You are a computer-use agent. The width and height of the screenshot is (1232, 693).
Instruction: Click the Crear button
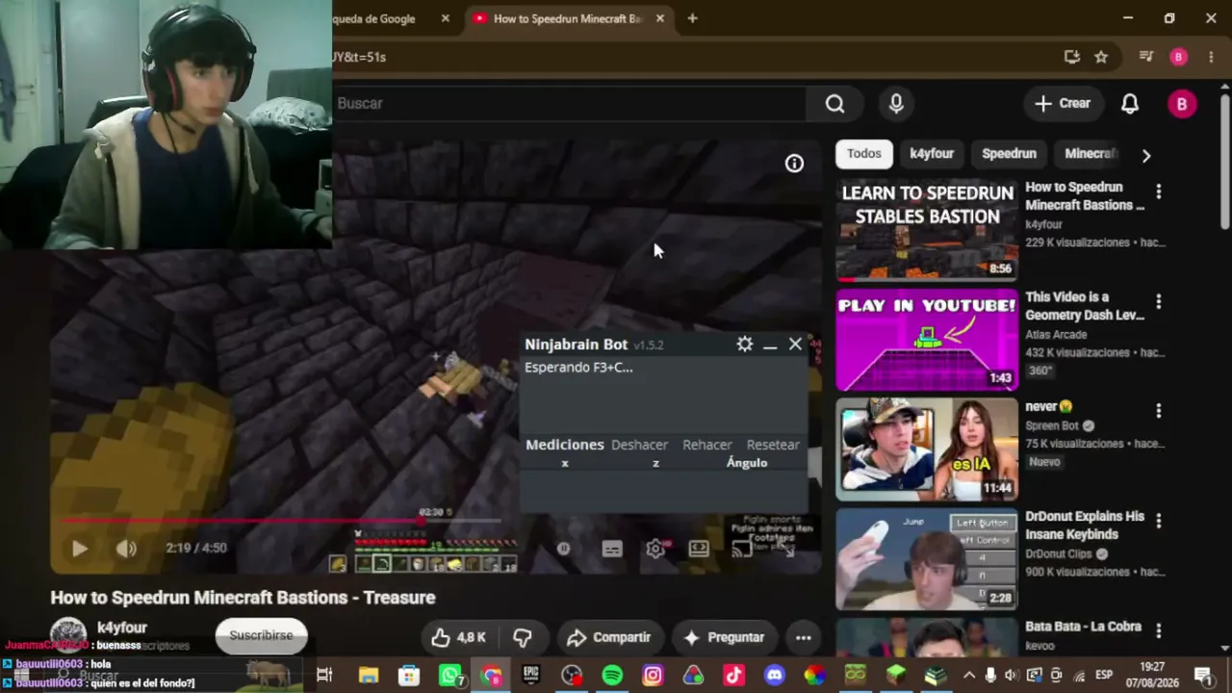pyautogui.click(x=1063, y=103)
